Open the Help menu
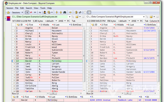Image resolution: width=165 pixels, height=102 pixels. click(x=49, y=8)
